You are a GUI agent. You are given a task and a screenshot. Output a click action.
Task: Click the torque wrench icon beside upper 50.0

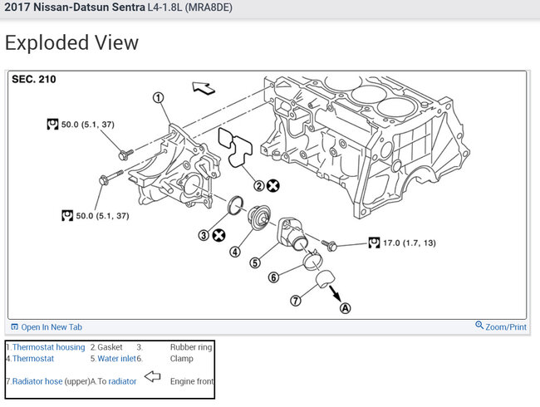tap(52, 125)
